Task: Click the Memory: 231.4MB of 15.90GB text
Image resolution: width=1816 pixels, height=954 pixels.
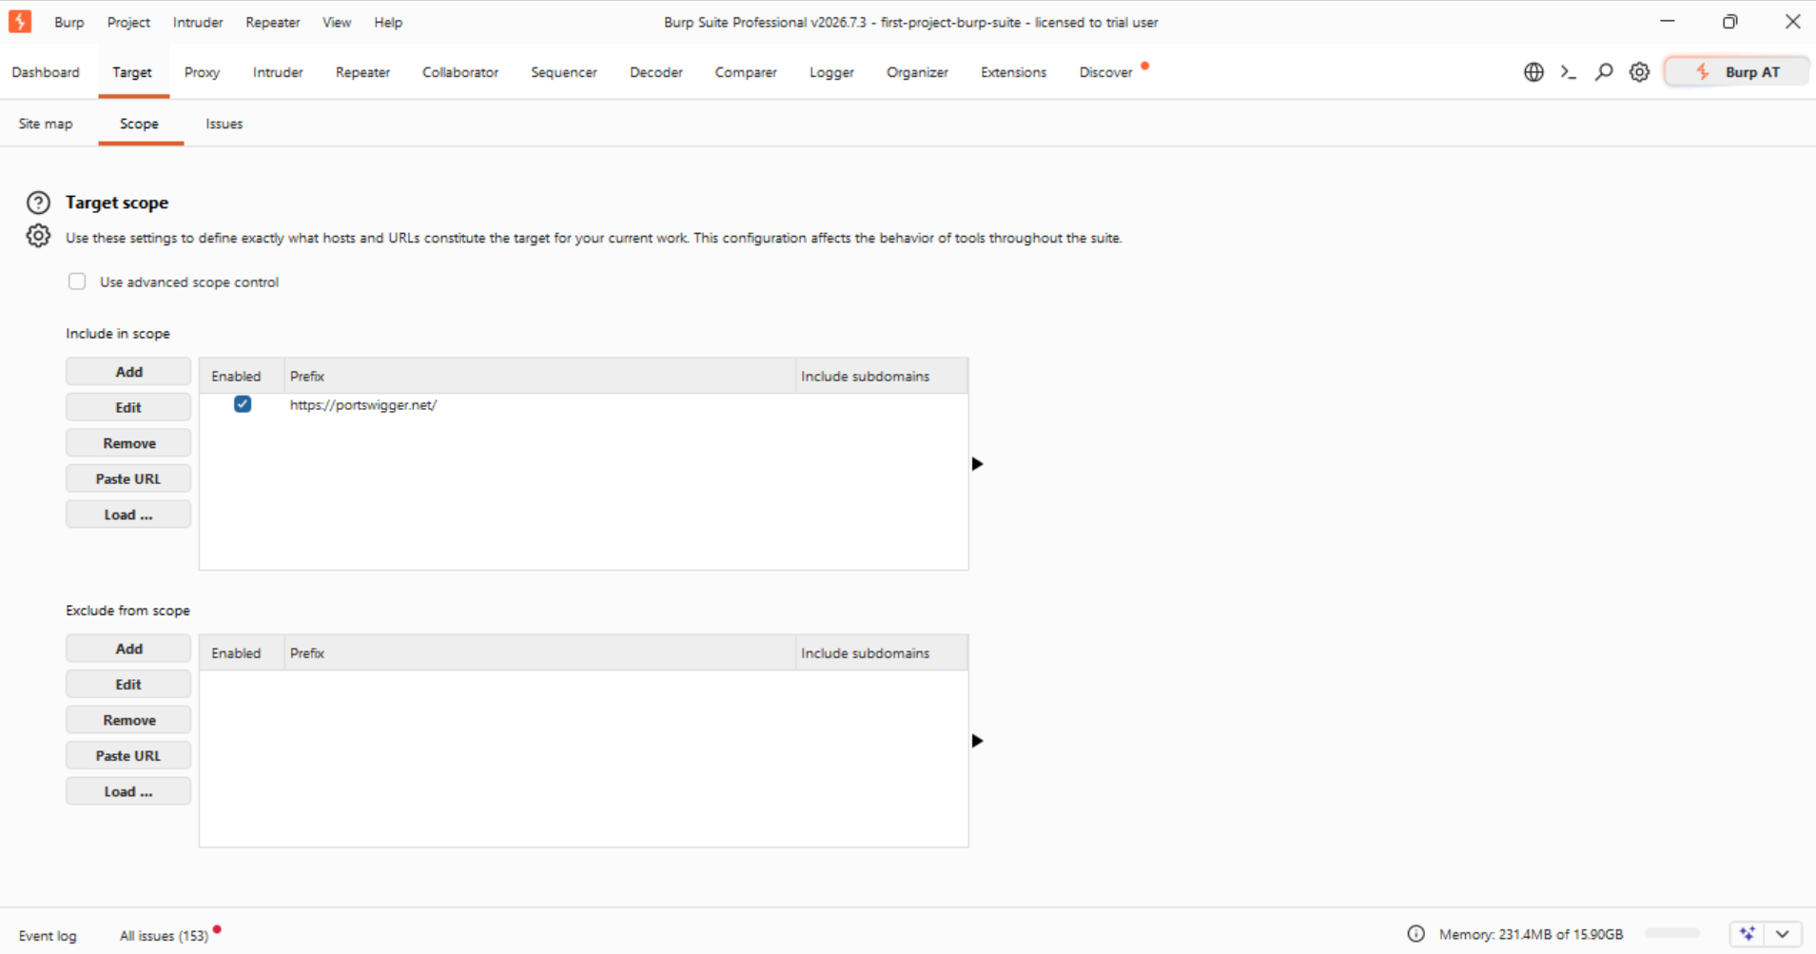Action: (x=1531, y=934)
